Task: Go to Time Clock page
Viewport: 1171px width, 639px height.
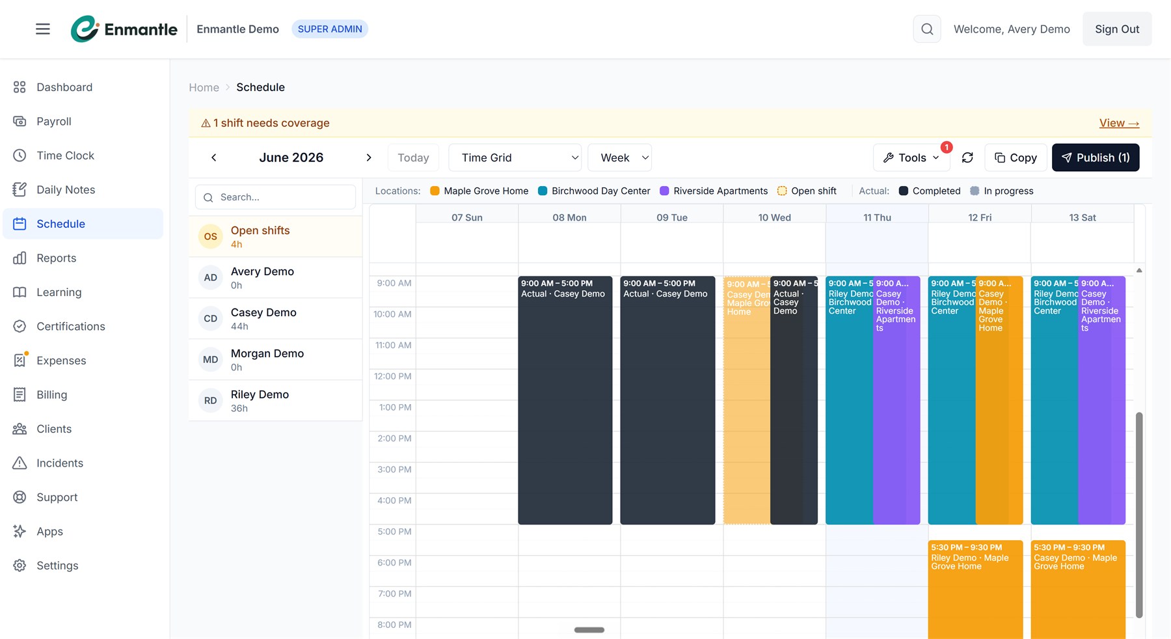Action: [x=83, y=156]
